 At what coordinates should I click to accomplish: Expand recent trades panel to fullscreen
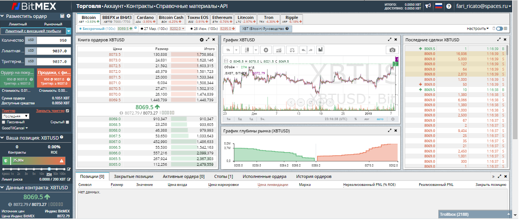point(499,39)
